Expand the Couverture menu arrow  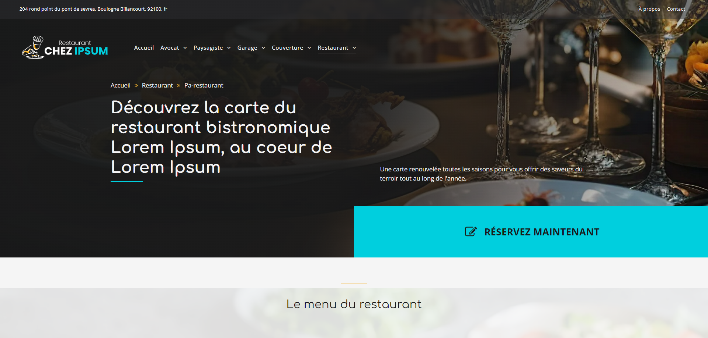click(309, 48)
